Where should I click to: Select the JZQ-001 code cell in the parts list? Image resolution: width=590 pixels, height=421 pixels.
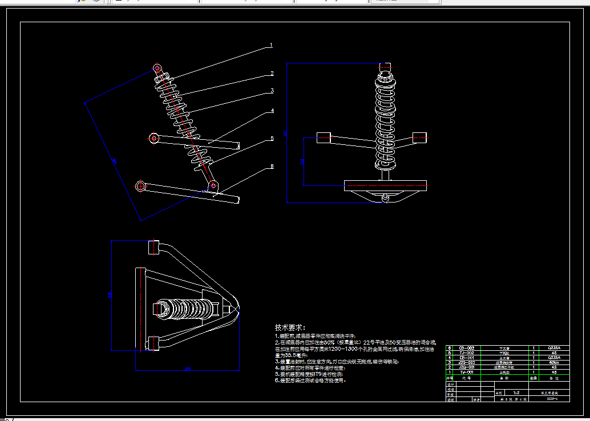click(x=467, y=367)
